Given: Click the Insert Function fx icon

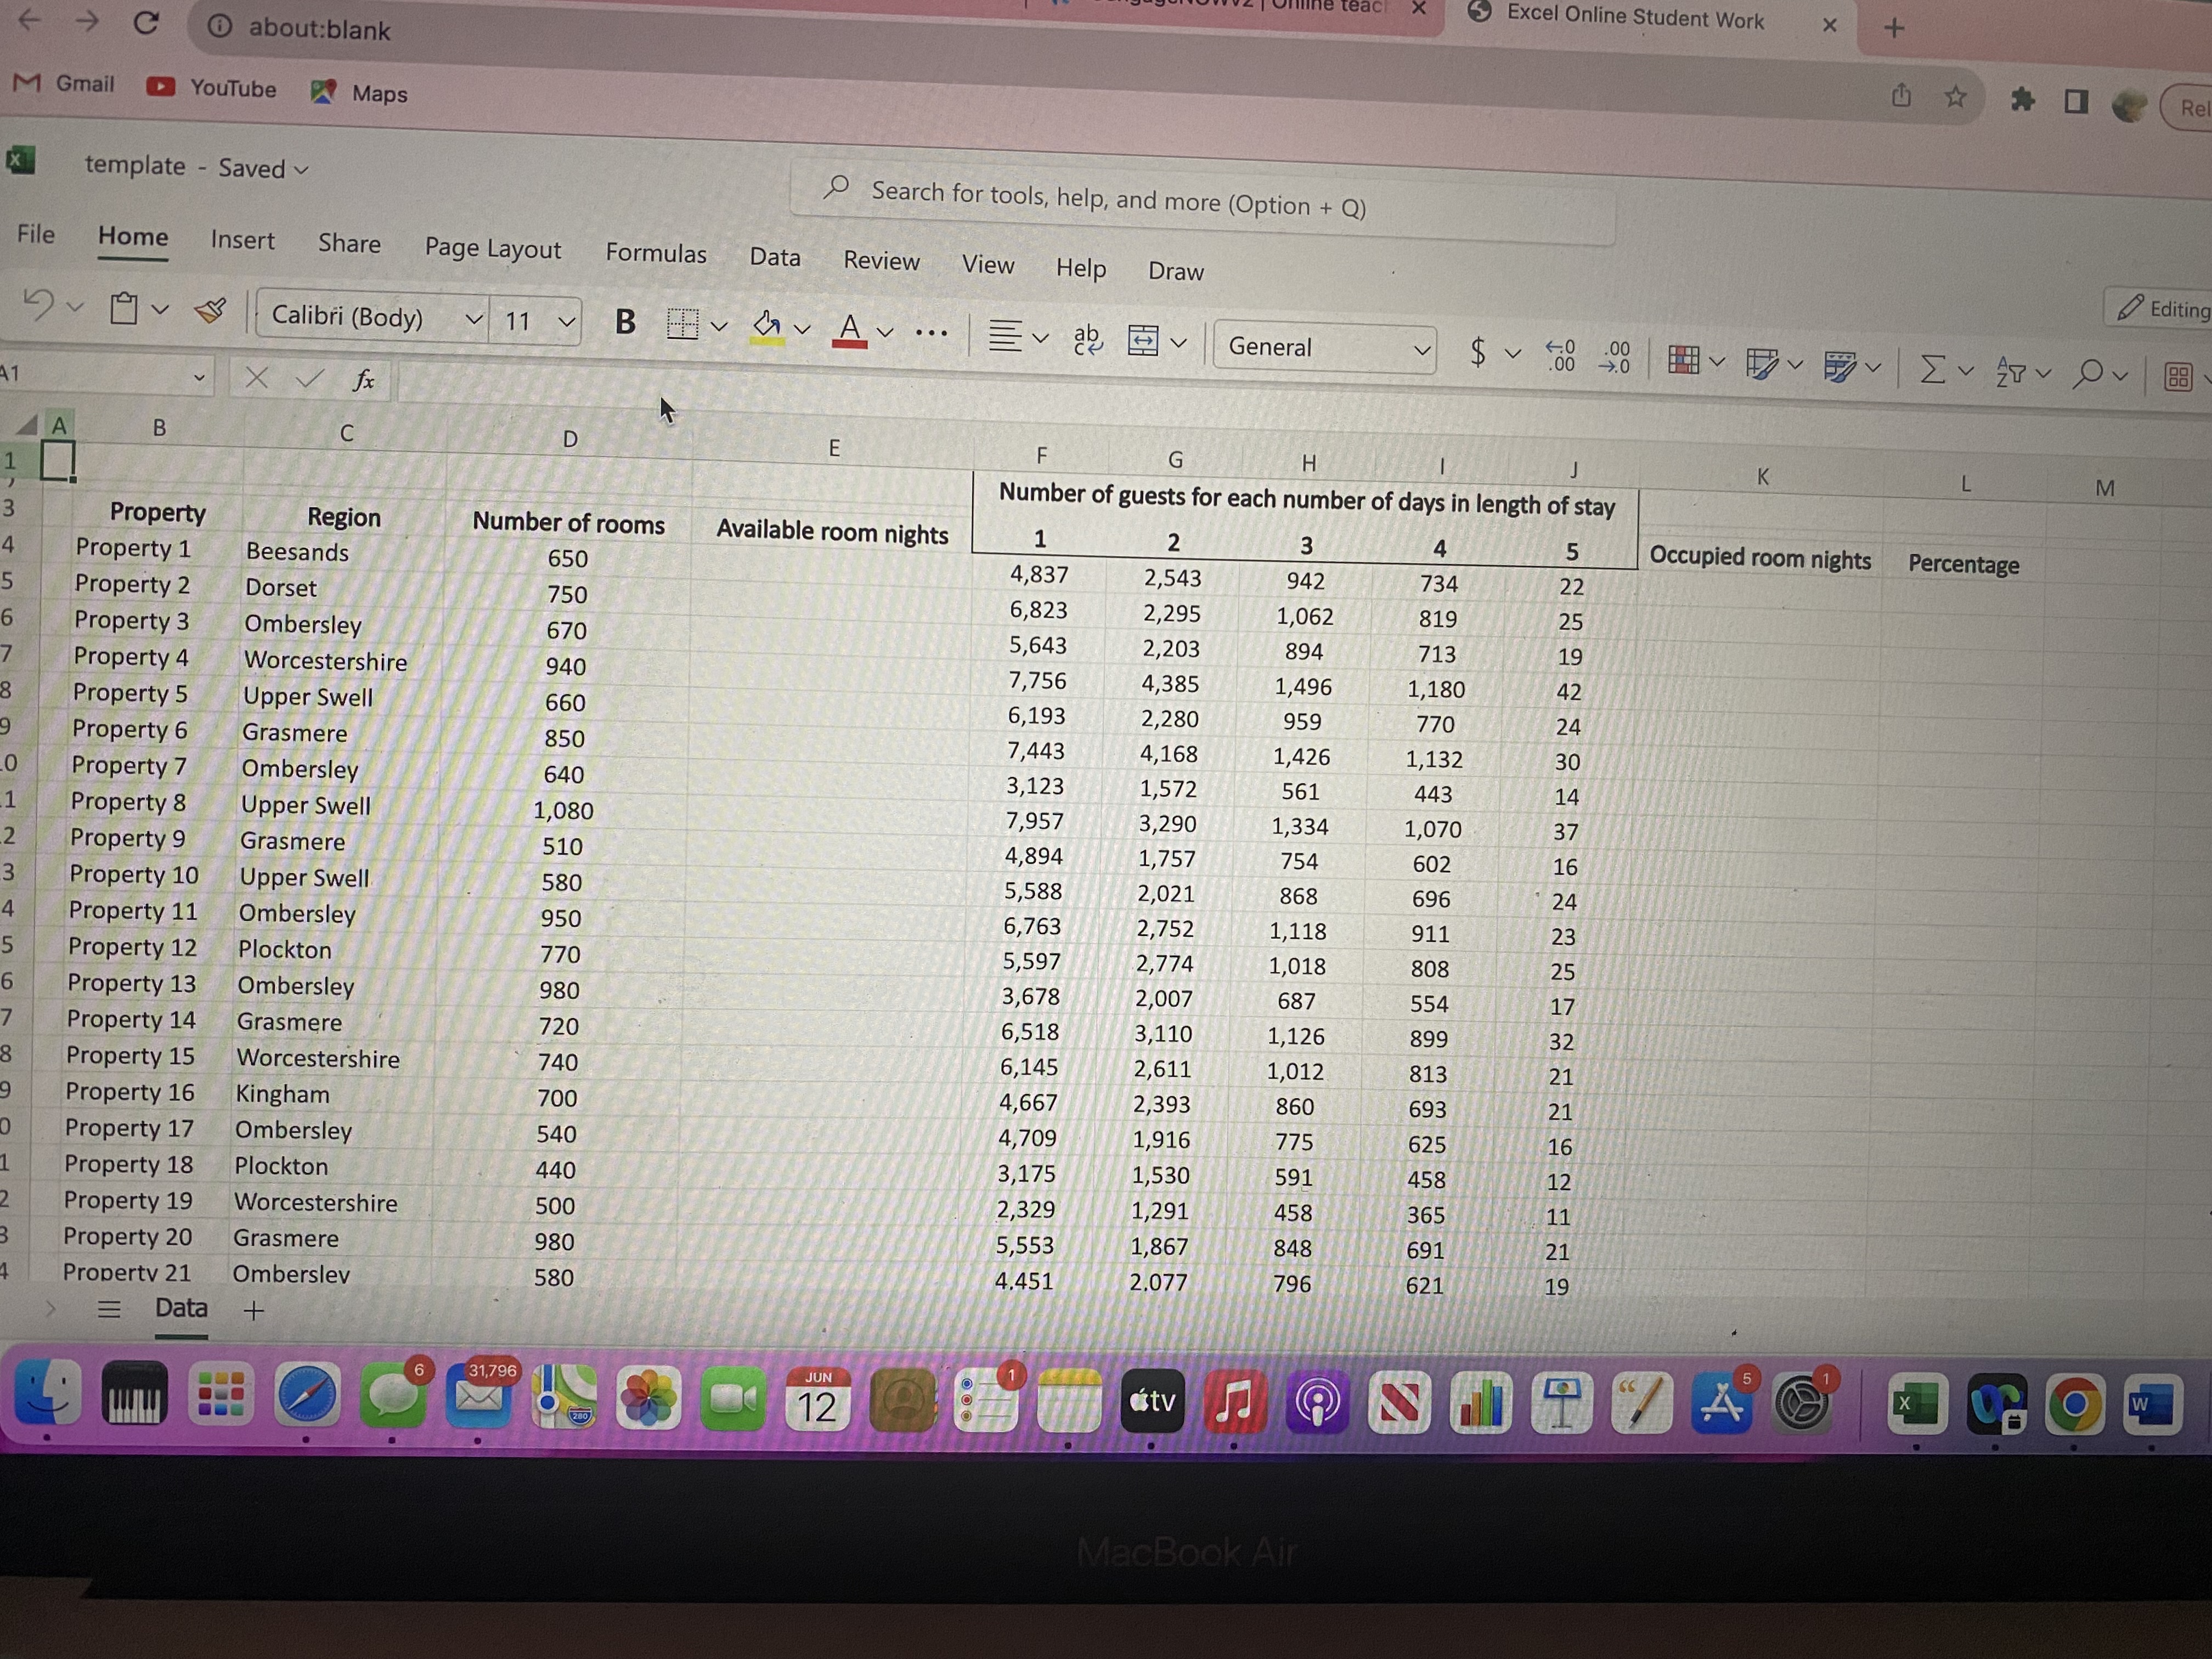Looking at the screenshot, I should click(x=364, y=379).
